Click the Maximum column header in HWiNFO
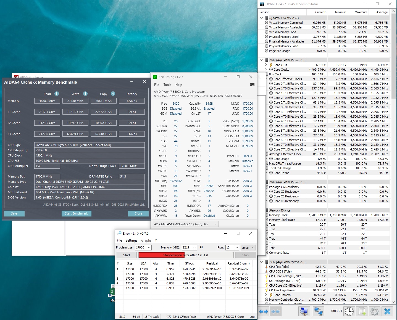The width and height of the screenshot is (397, 320). point(358,12)
